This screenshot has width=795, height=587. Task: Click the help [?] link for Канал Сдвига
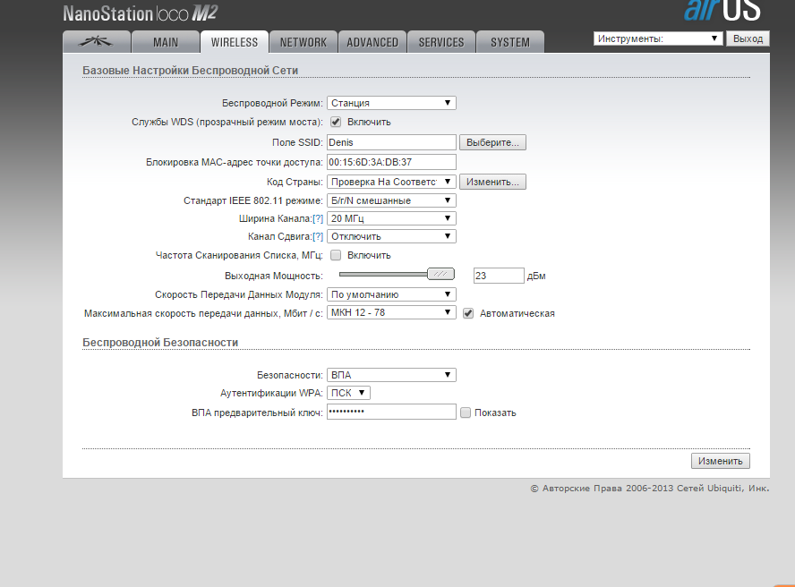pos(318,236)
